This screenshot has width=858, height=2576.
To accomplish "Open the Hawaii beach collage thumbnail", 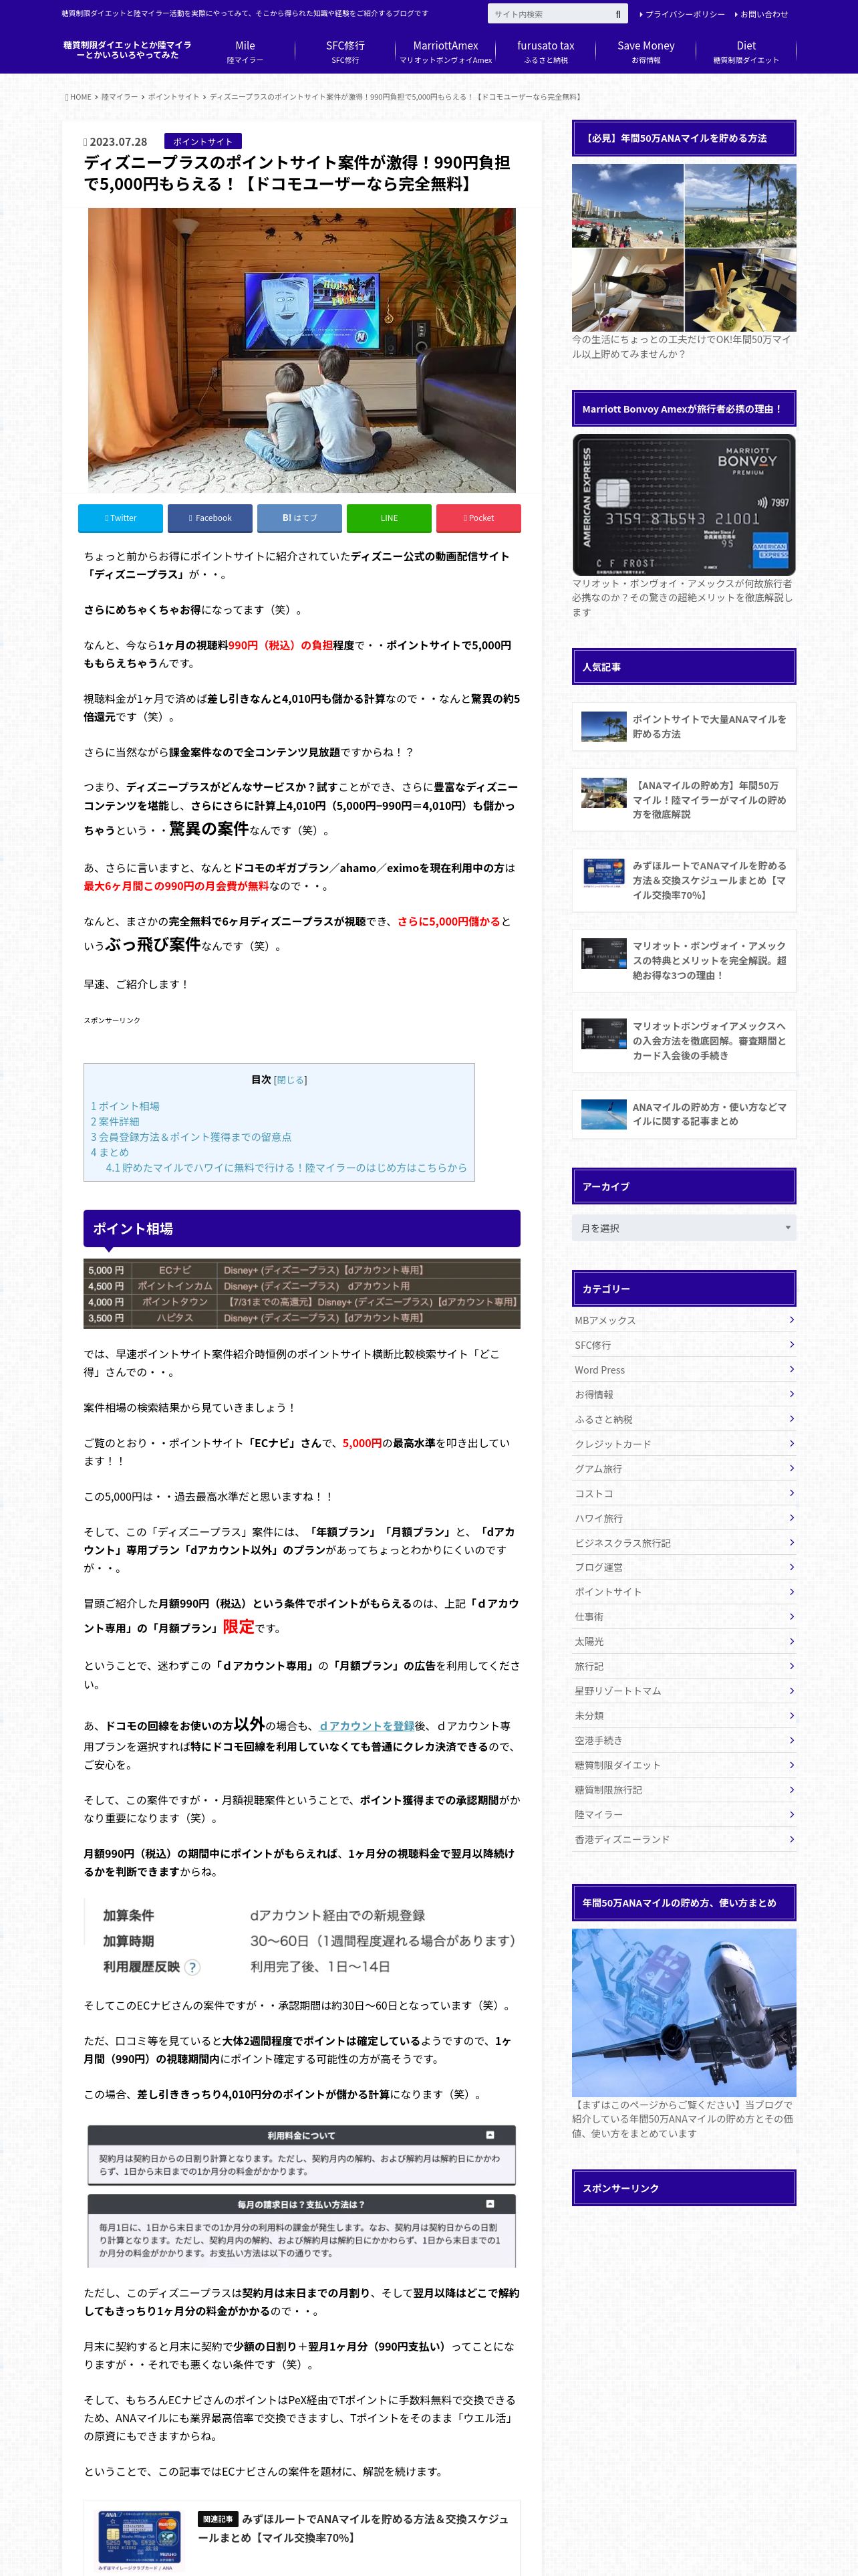I will click(683, 248).
